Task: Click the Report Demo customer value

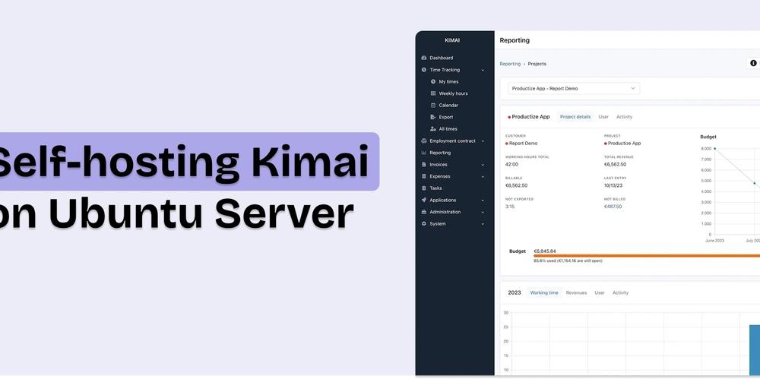Action: pyautogui.click(x=523, y=144)
